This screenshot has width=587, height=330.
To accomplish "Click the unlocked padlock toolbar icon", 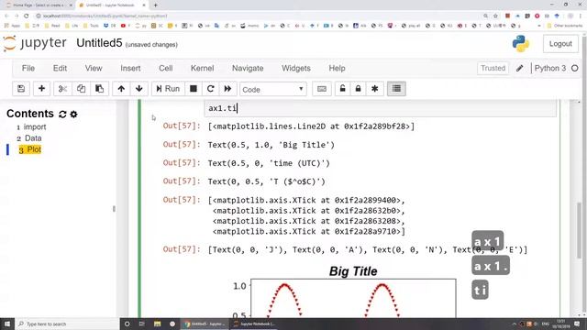I will [342, 89].
